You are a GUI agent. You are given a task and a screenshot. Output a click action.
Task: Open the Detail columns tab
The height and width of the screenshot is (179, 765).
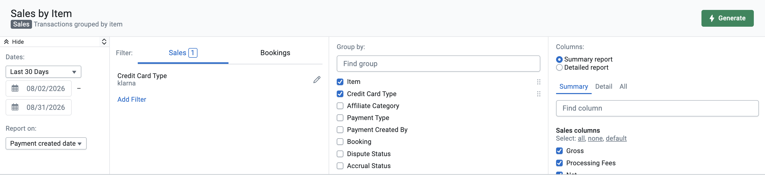pos(603,86)
